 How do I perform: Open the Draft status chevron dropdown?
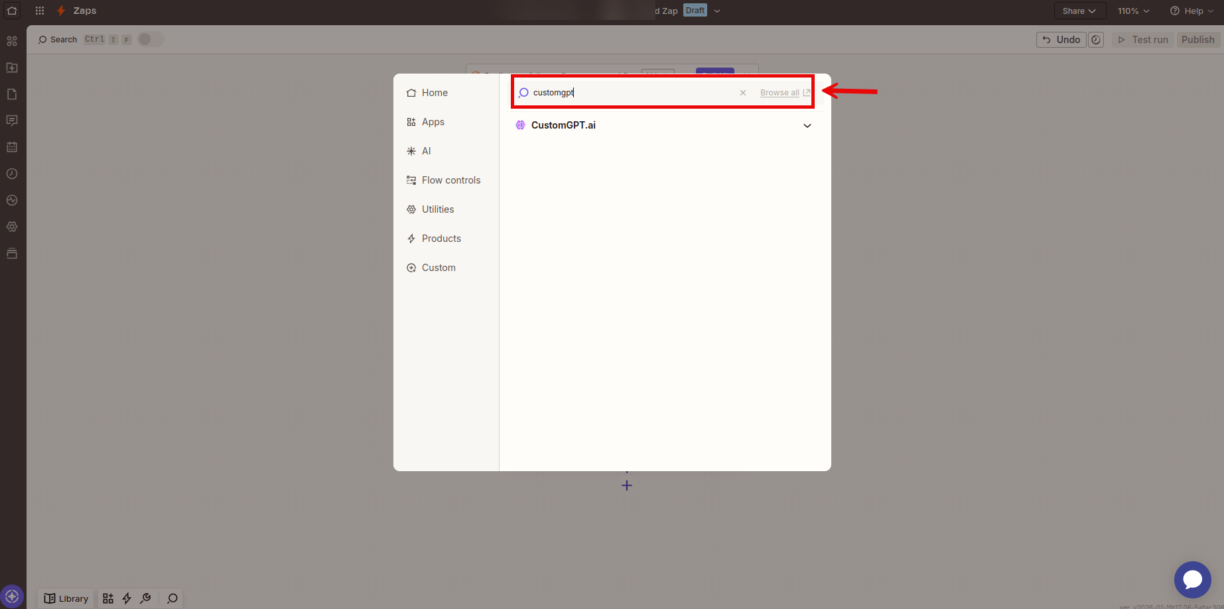coord(717,11)
